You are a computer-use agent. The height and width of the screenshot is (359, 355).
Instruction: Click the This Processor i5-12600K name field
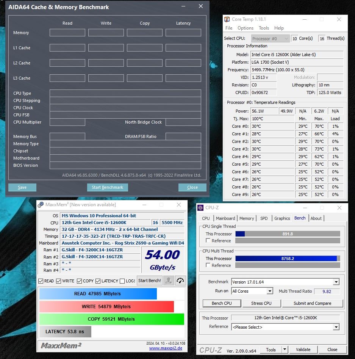285,318
